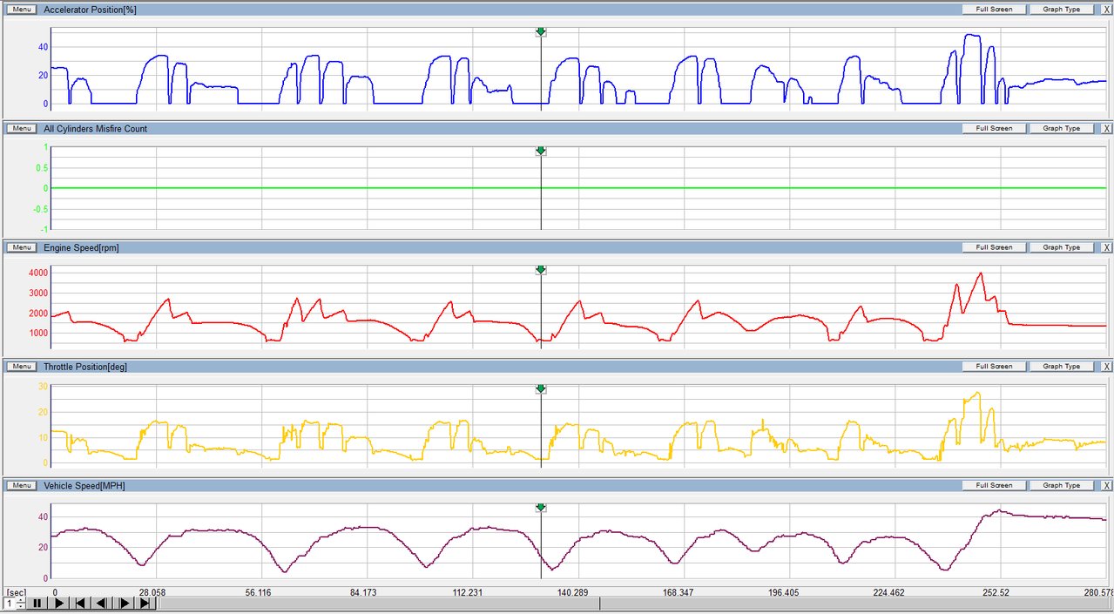Click the 30 label on Throttle Position axis

tap(43, 386)
